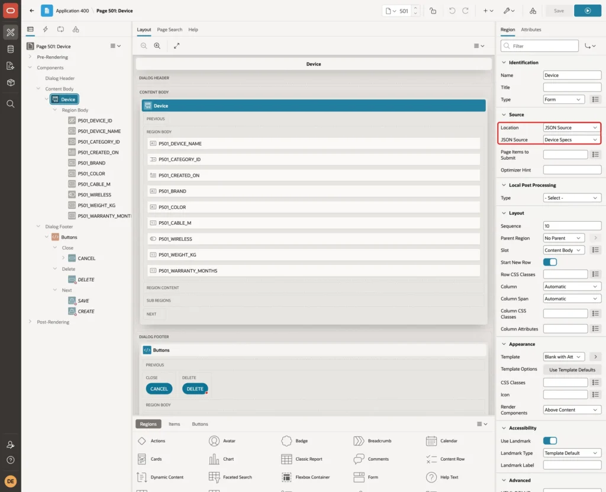Switch to the Dynamic Actions lightning tab
This screenshot has height=492, width=606.
(x=45, y=30)
